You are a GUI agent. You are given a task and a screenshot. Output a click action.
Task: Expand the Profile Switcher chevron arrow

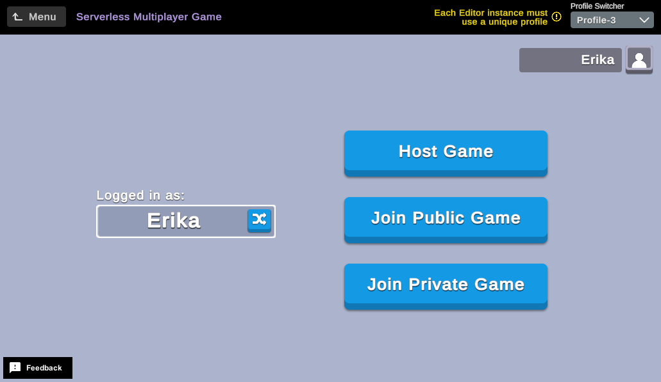coord(645,20)
